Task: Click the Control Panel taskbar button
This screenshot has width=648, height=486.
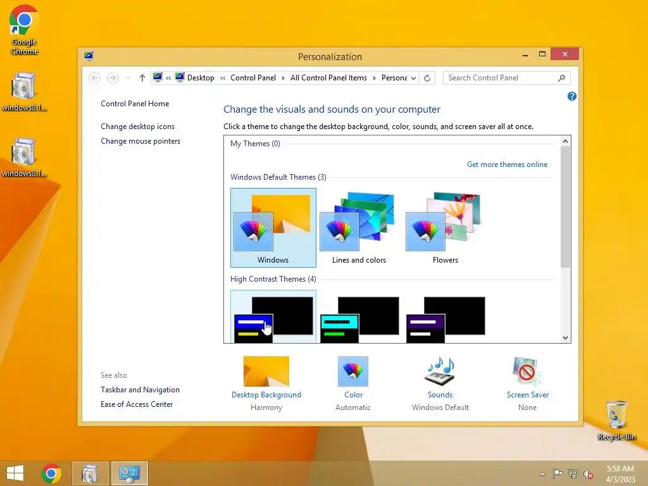Action: point(129,473)
